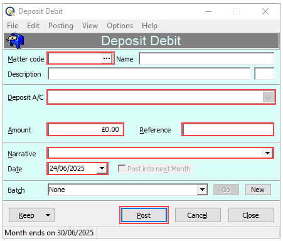Click the Deposit Debit banner heading

(141, 41)
